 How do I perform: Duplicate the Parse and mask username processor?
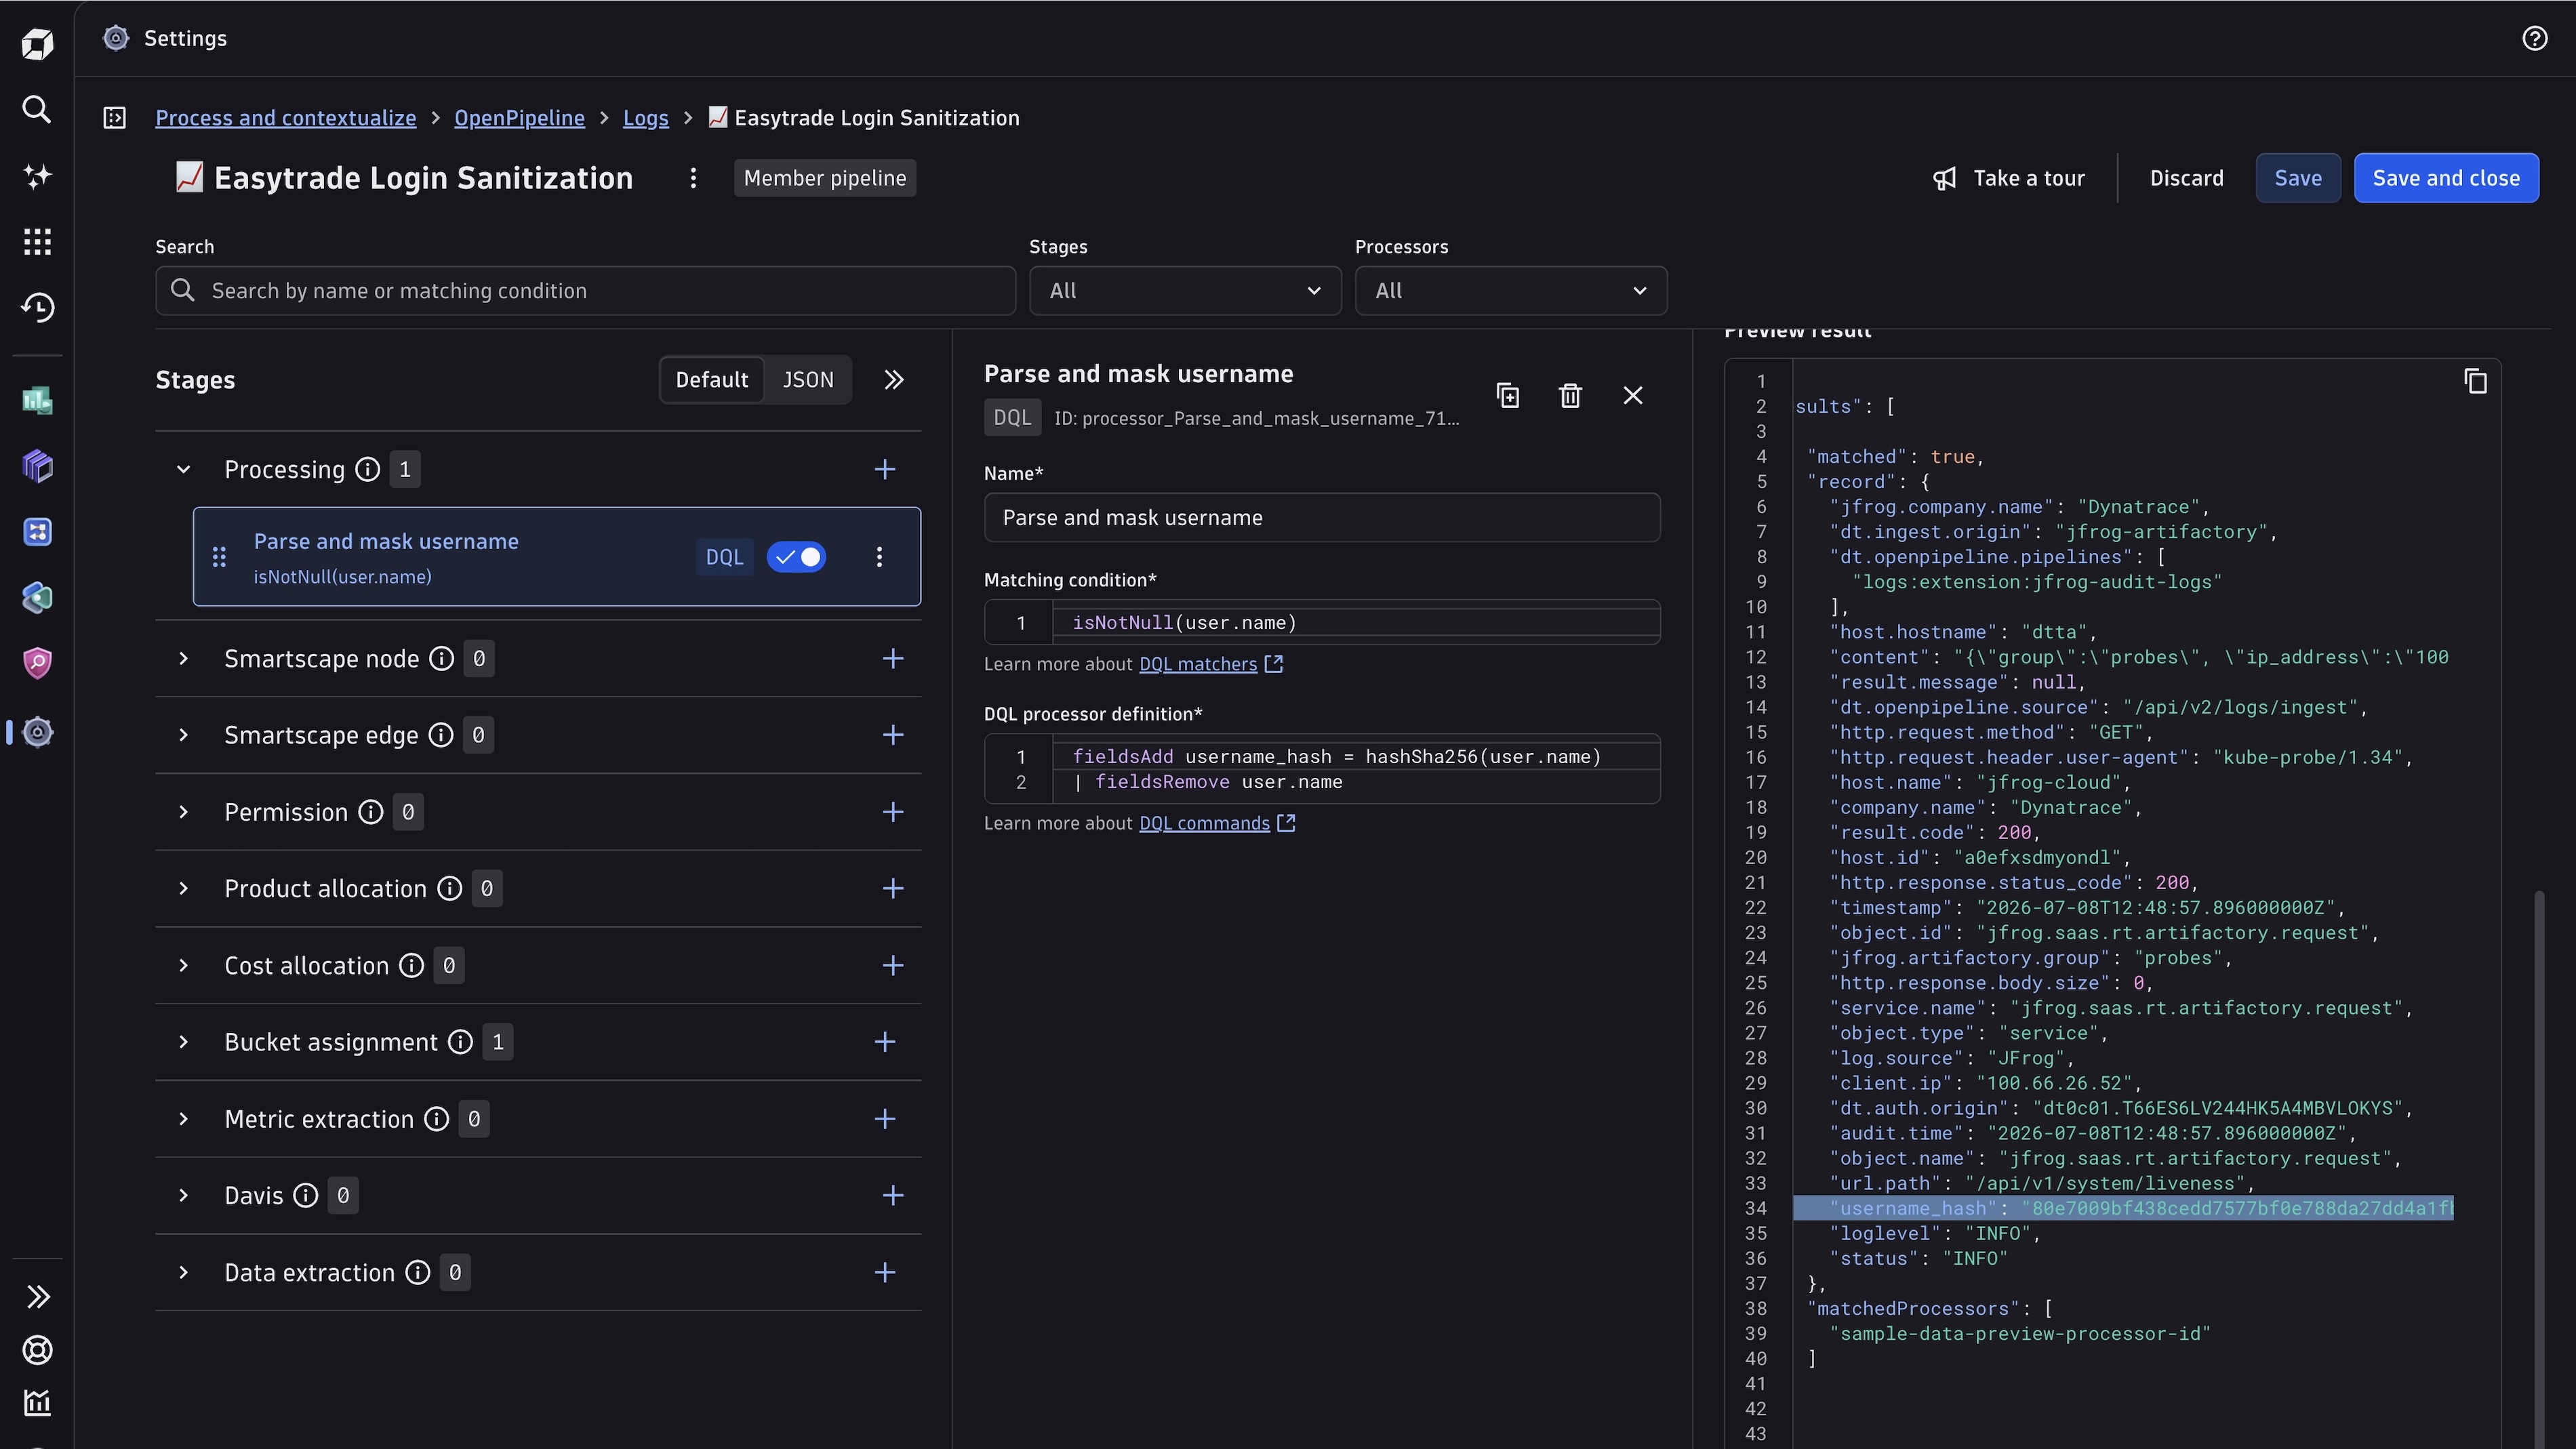point(1508,396)
